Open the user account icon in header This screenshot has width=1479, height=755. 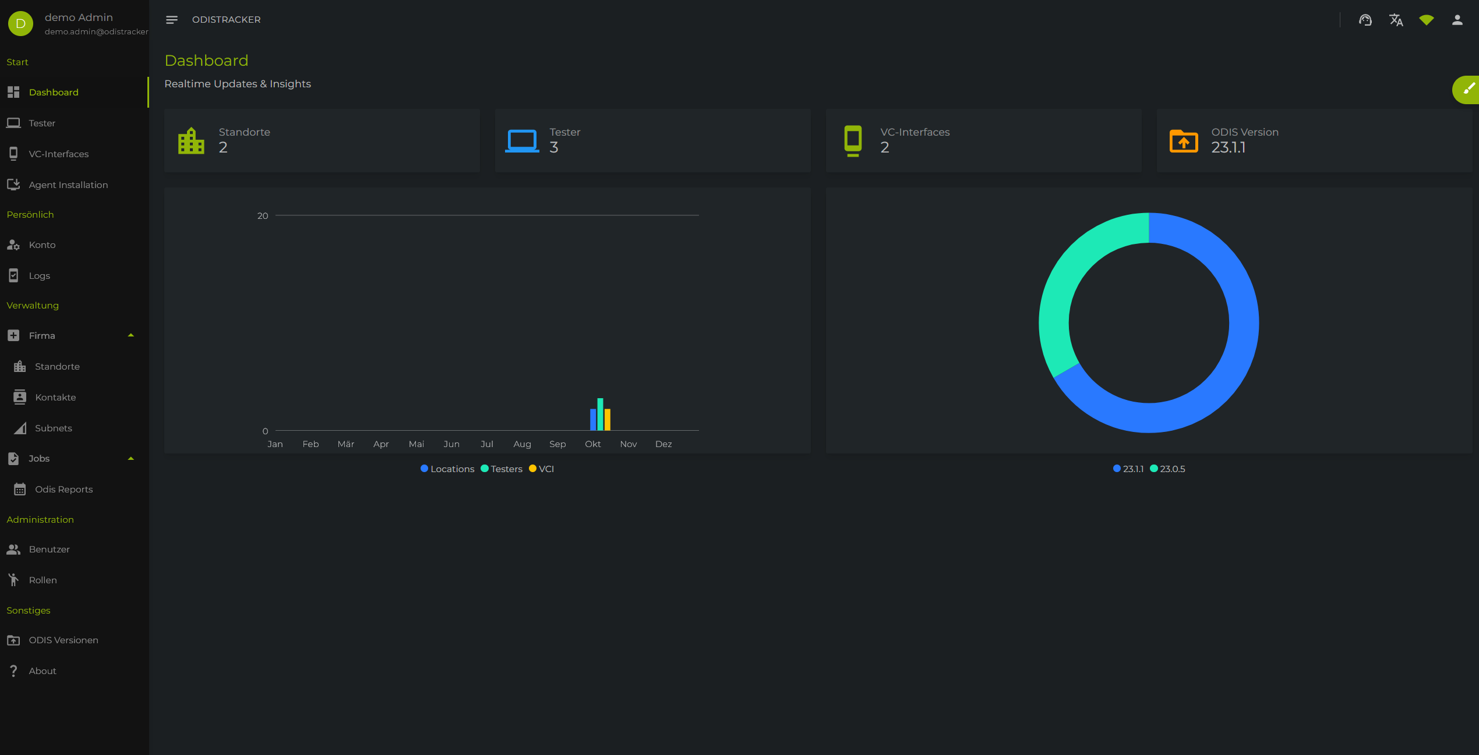pyautogui.click(x=1457, y=20)
